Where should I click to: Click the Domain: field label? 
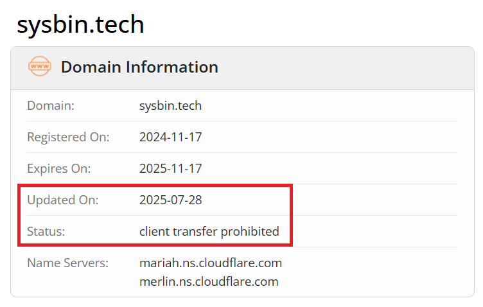pos(51,105)
